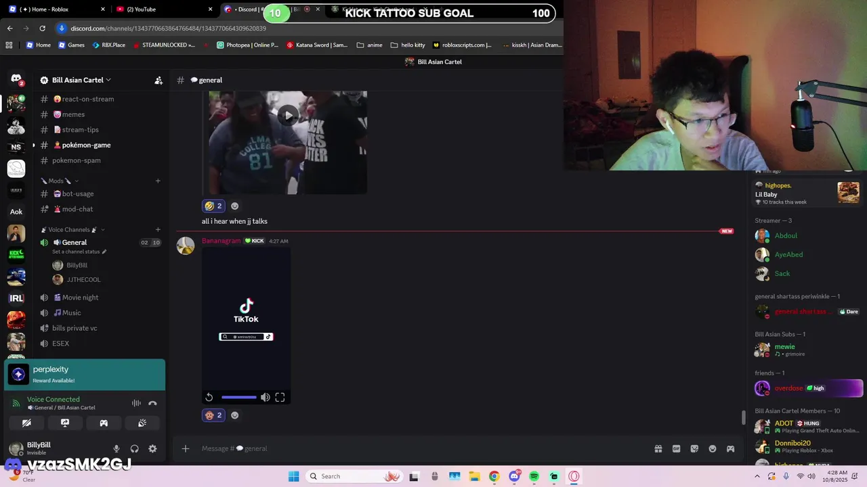Click the create invite people icon
Image resolution: width=867 pixels, height=487 pixels.
point(158,80)
